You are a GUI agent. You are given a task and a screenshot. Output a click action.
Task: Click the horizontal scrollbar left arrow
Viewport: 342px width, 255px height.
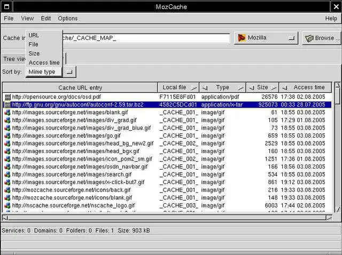pos(5,218)
